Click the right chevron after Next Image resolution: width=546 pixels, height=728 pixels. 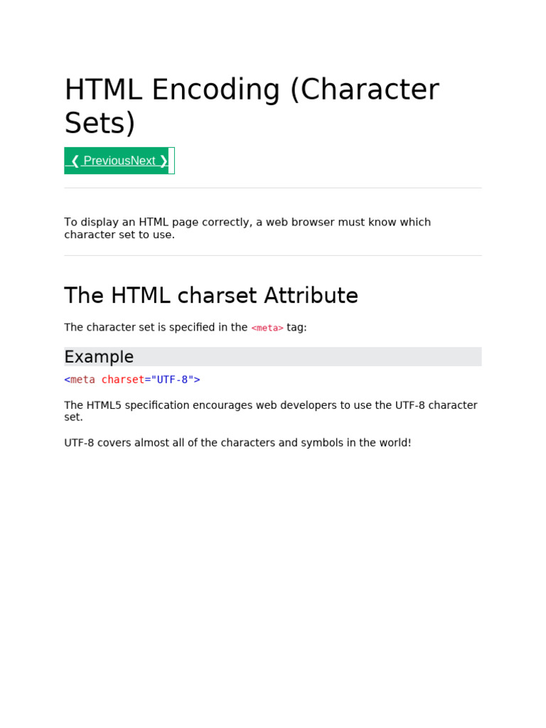[x=164, y=161]
